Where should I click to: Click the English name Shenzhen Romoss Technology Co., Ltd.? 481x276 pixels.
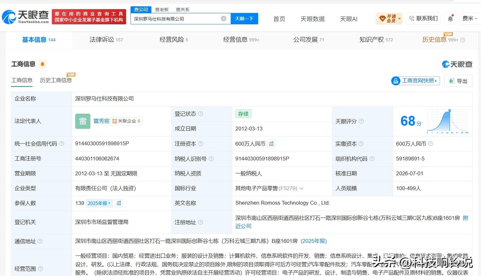tap(283, 203)
